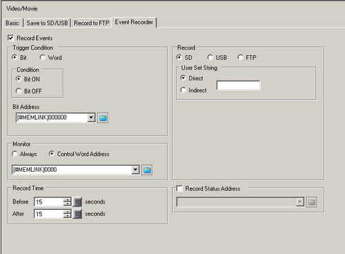Image resolution: width=345 pixels, height=254 pixels.
Task: Click the Before seconds value field
Action: pos(49,202)
